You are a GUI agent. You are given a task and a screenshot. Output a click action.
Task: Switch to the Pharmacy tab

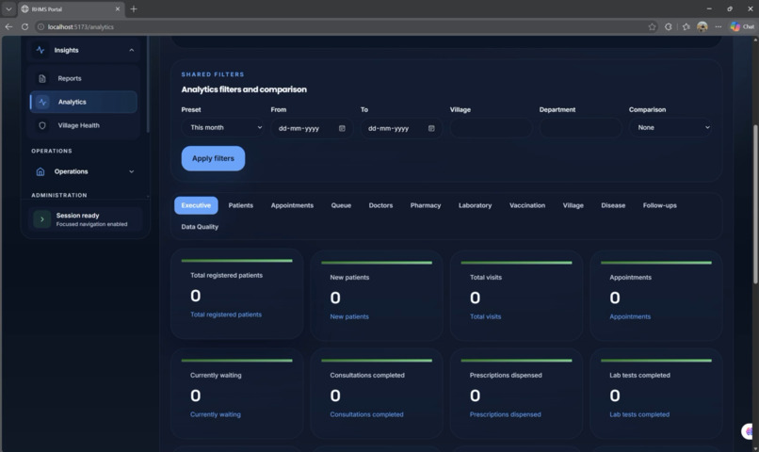pyautogui.click(x=426, y=205)
